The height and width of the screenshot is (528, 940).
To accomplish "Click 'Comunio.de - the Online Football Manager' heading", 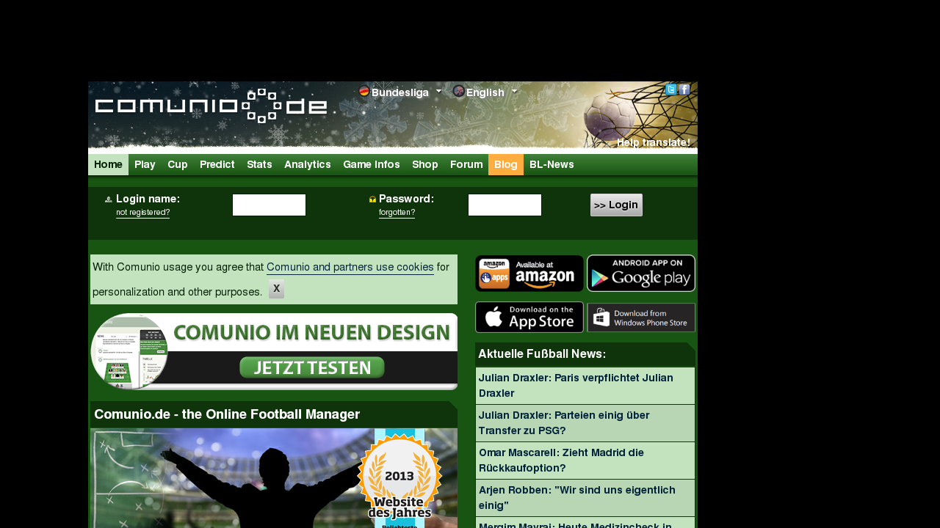I will coord(227,414).
